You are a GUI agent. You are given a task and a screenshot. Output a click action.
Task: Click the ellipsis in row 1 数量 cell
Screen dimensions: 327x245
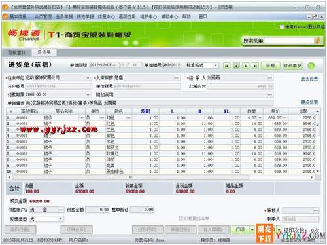(x=260, y=118)
